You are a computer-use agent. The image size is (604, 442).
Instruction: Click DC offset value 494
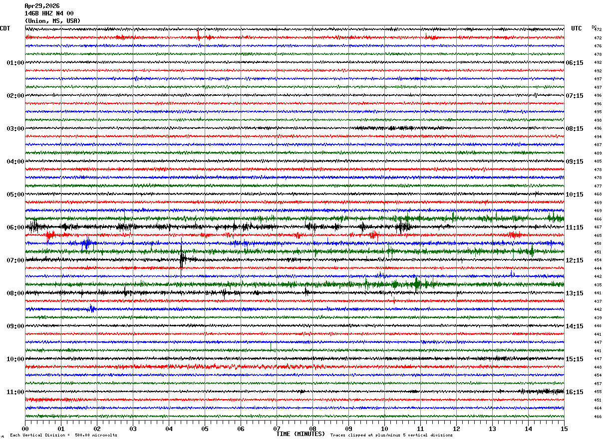[598, 137]
